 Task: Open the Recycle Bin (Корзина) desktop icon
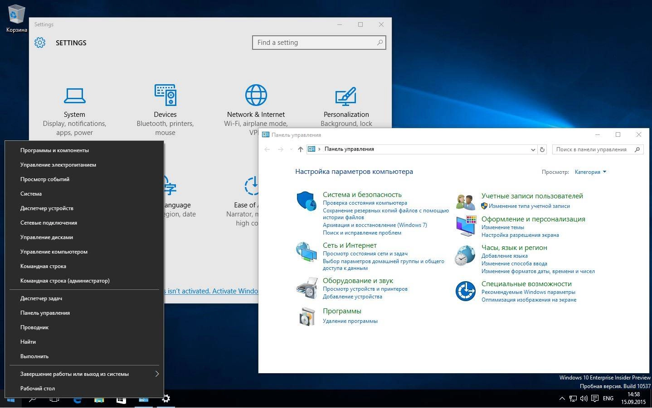tap(16, 18)
